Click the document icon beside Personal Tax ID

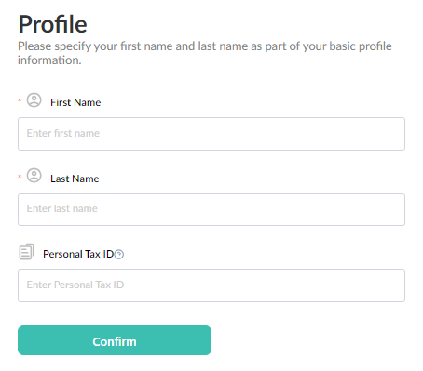click(x=27, y=252)
